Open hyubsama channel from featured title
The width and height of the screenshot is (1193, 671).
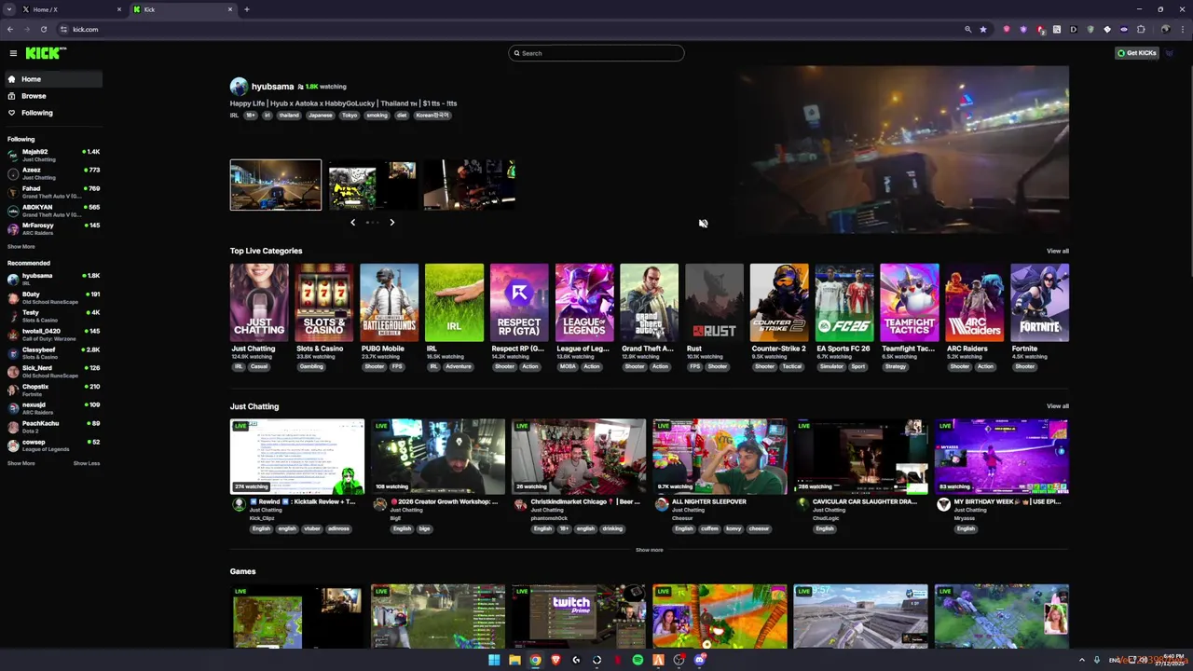pos(272,87)
